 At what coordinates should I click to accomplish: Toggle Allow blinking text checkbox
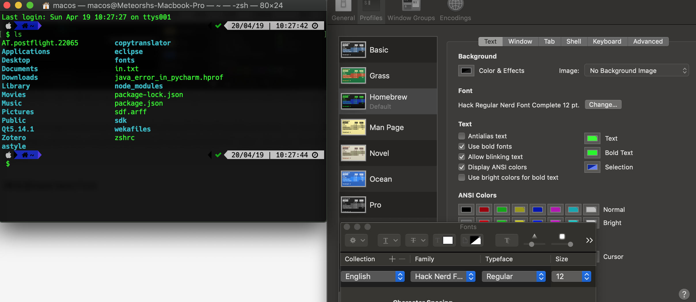pos(462,157)
